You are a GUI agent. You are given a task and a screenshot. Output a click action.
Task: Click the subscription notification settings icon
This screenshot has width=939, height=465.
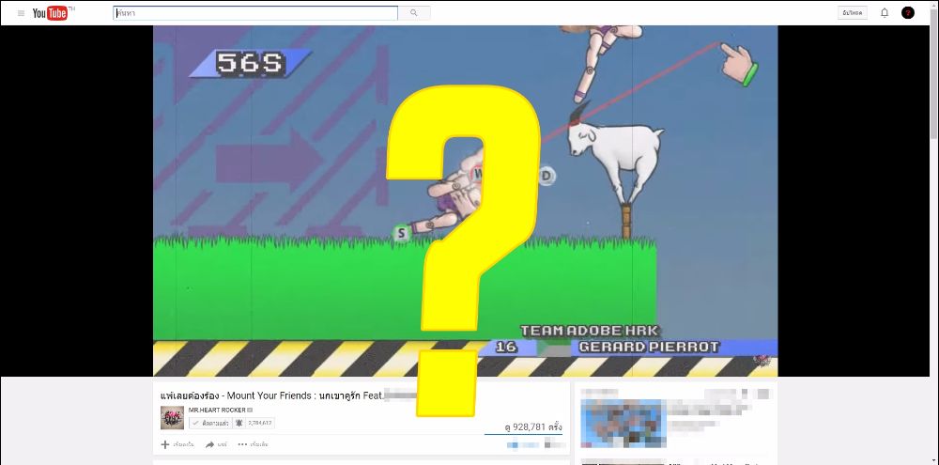point(239,424)
